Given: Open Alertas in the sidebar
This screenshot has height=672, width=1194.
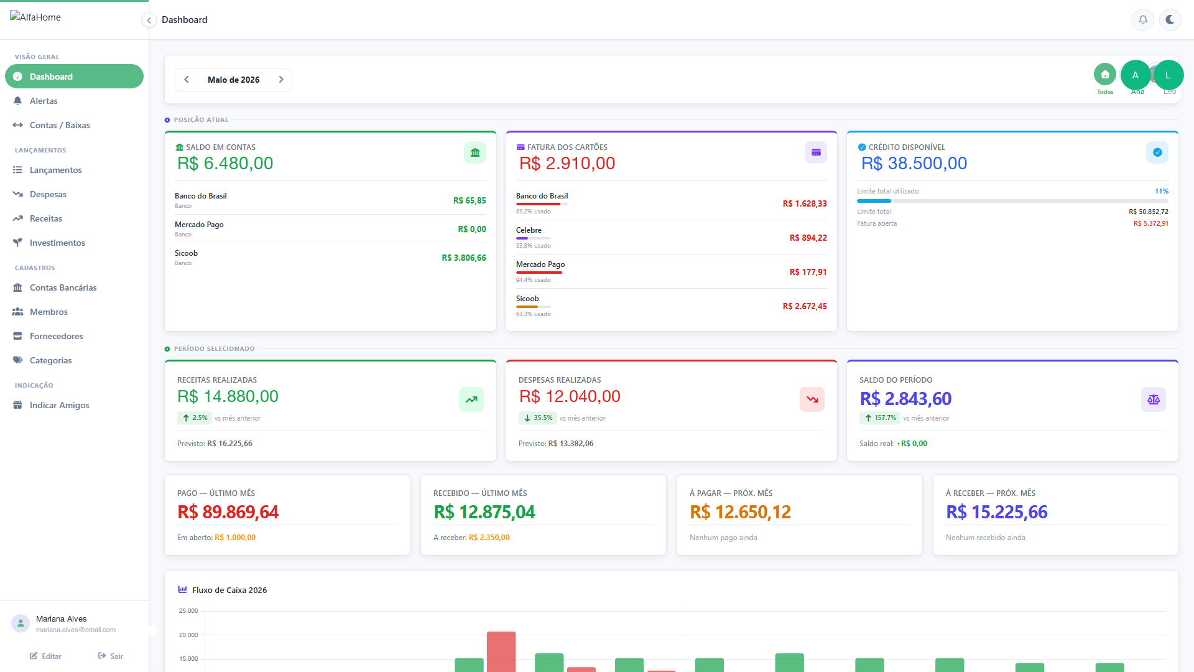Looking at the screenshot, I should pos(74,101).
